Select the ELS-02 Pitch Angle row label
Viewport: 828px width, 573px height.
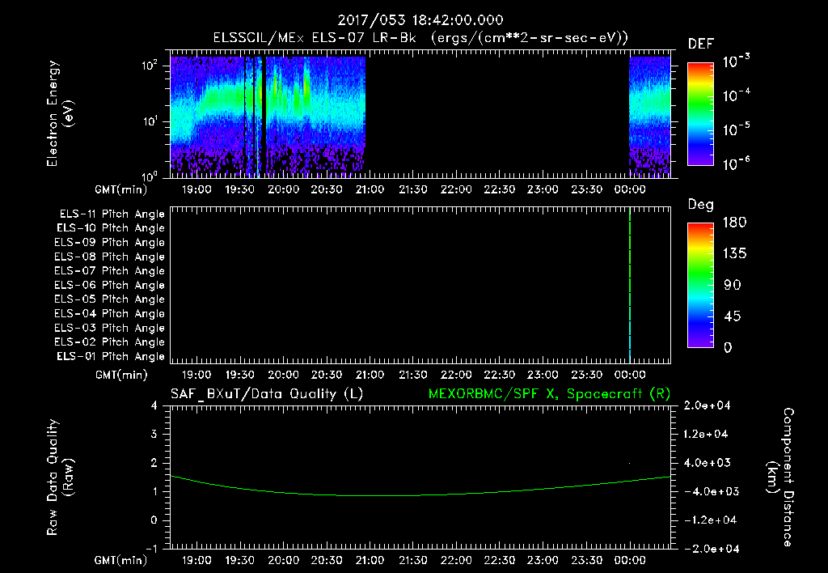point(110,342)
